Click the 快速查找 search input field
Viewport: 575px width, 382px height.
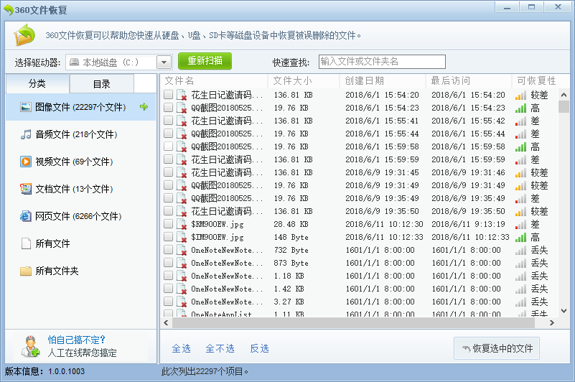[x=382, y=62]
